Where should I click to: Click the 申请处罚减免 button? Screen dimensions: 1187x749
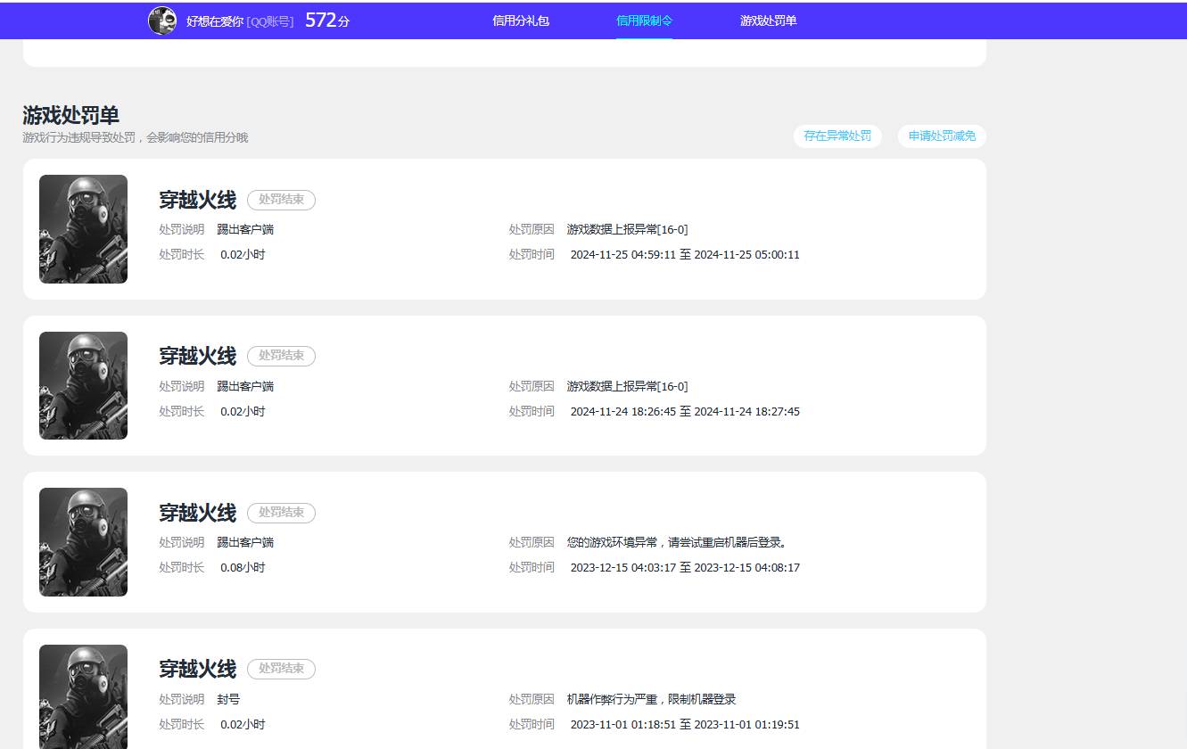pos(941,136)
